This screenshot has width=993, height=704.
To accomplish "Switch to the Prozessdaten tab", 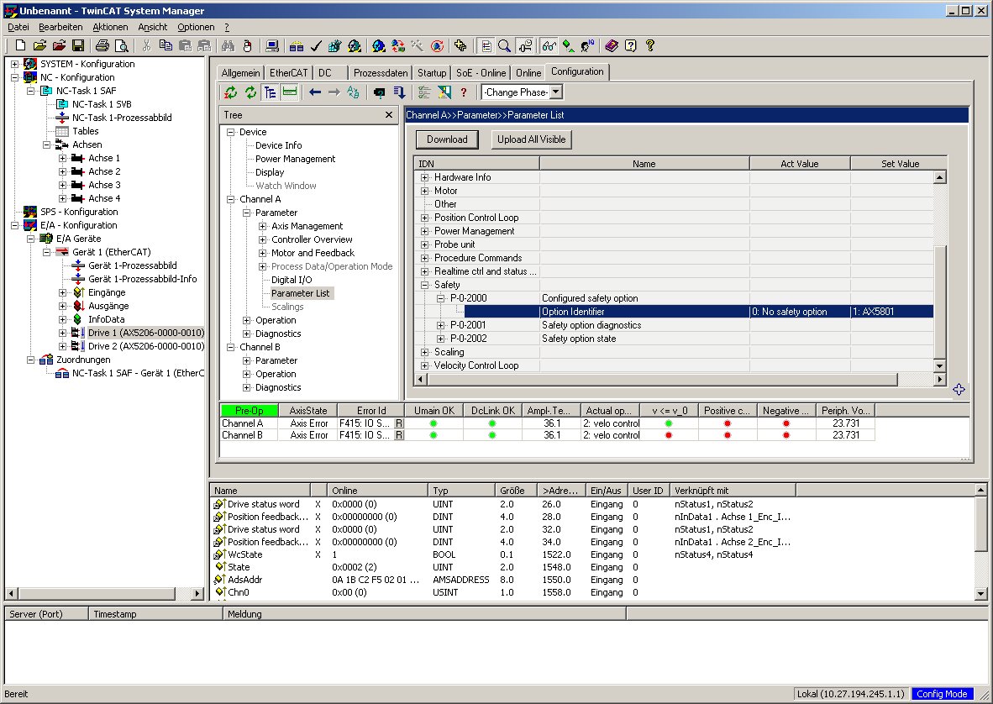I will [x=381, y=73].
